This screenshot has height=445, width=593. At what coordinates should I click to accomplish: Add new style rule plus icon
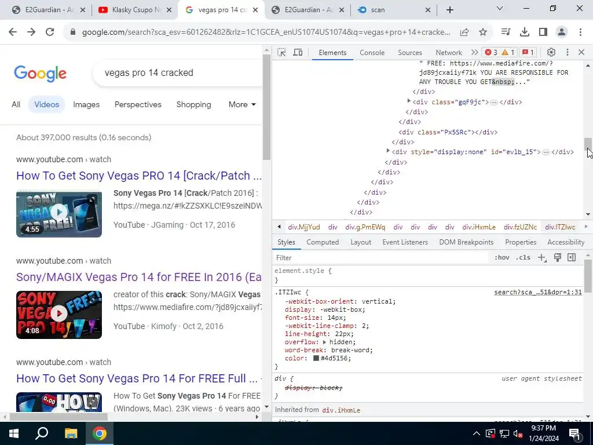coord(542,258)
